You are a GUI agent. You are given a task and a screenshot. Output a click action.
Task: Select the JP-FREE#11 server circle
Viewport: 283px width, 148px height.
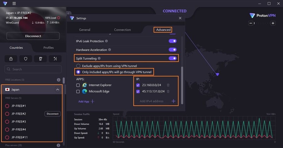coord(7,137)
